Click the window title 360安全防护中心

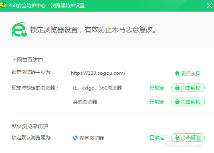pyautogui.click(x=27, y=6)
